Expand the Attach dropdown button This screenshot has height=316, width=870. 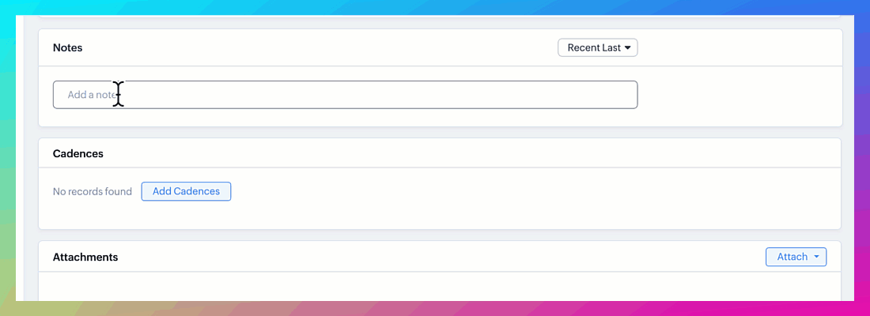tap(796, 257)
